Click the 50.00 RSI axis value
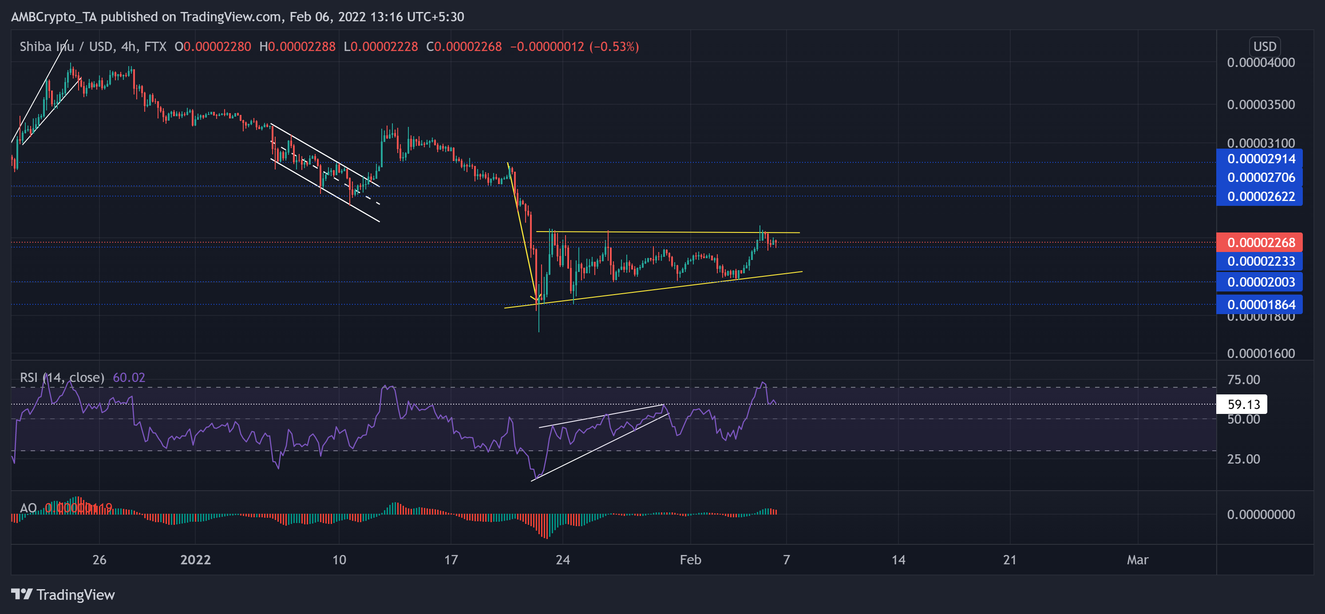1325x614 pixels. coord(1243,419)
